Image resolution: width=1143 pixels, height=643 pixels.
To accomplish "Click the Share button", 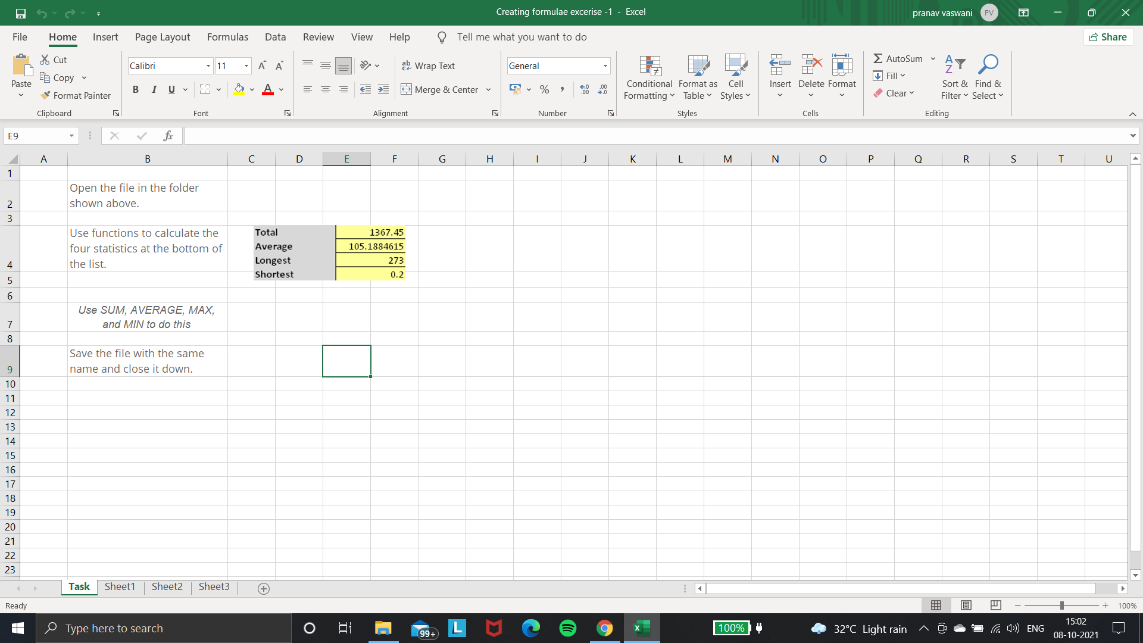I will (x=1108, y=37).
